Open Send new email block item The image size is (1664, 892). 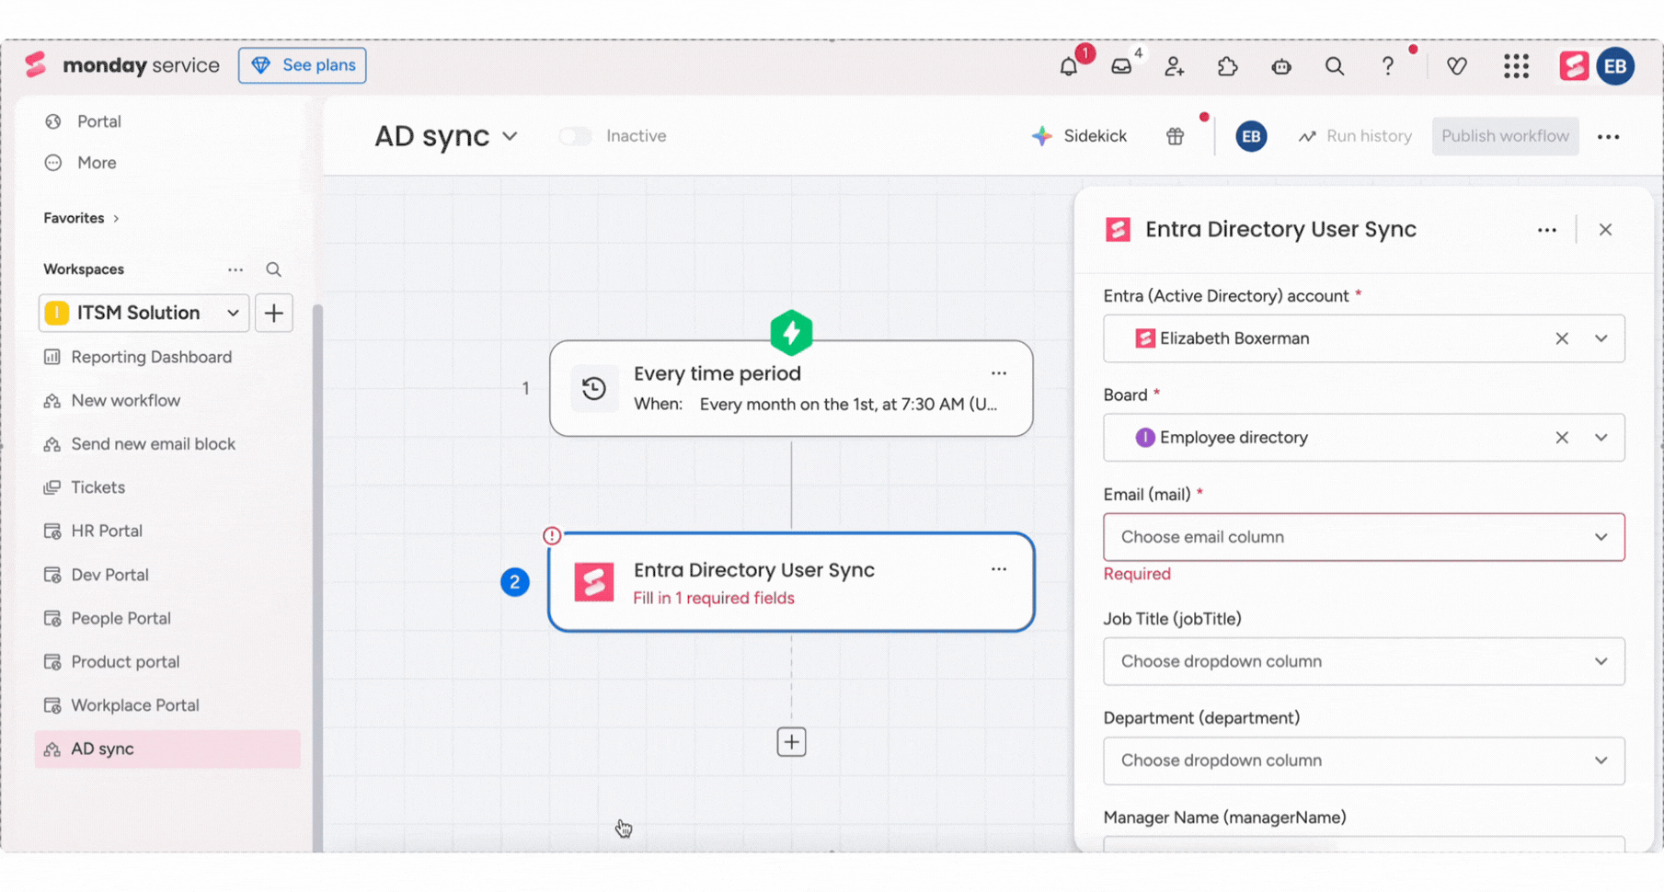point(153,443)
